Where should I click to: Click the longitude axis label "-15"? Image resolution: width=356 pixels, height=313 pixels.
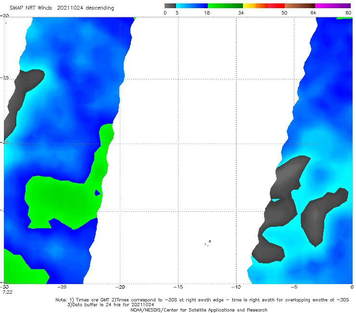coord(178,287)
